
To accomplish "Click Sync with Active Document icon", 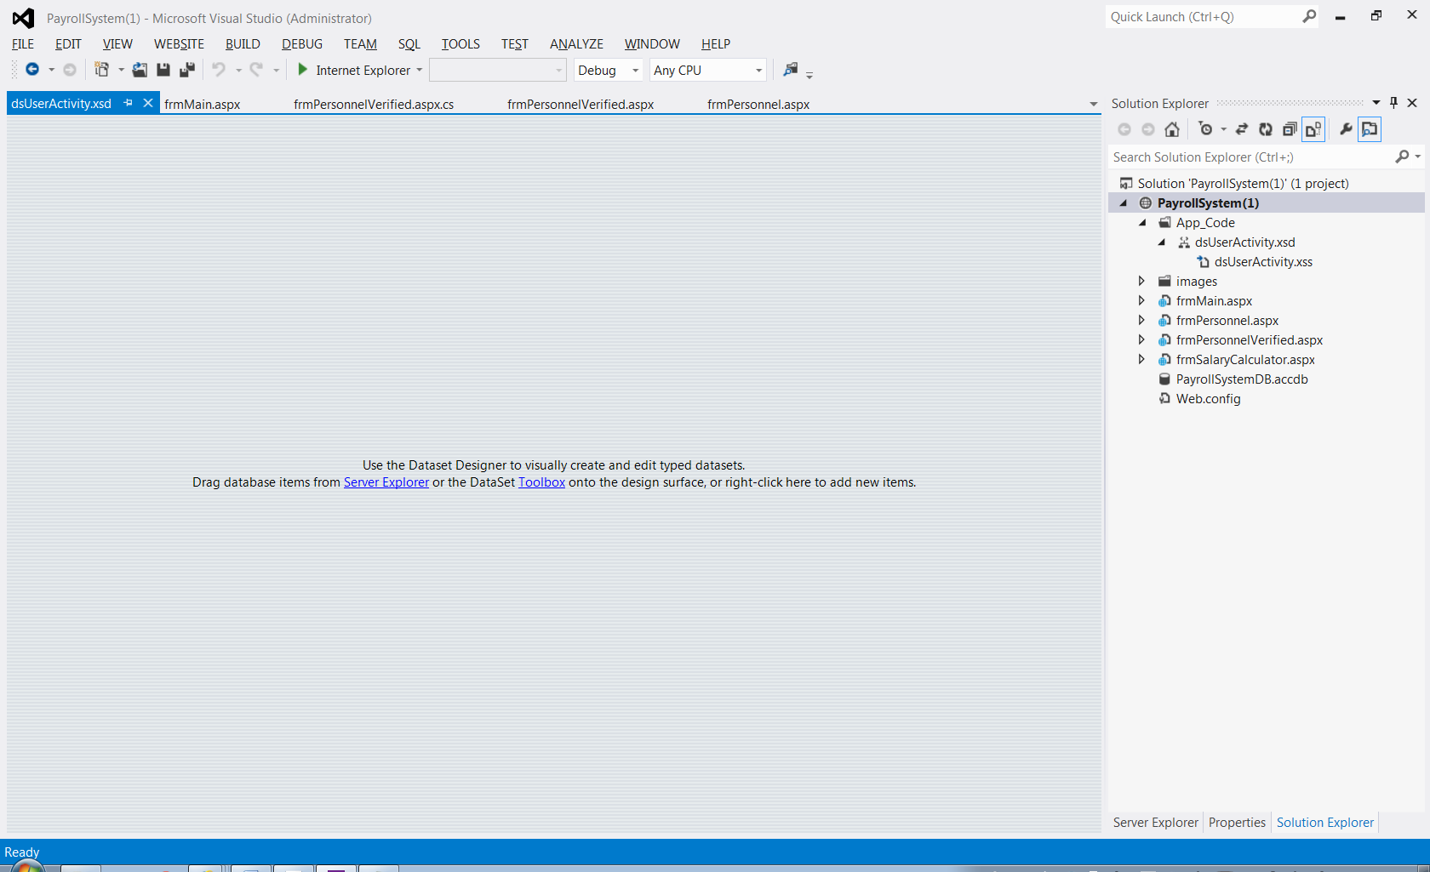I will pos(1242,129).
